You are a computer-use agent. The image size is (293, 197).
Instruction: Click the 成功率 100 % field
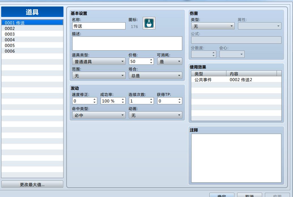[111, 101]
